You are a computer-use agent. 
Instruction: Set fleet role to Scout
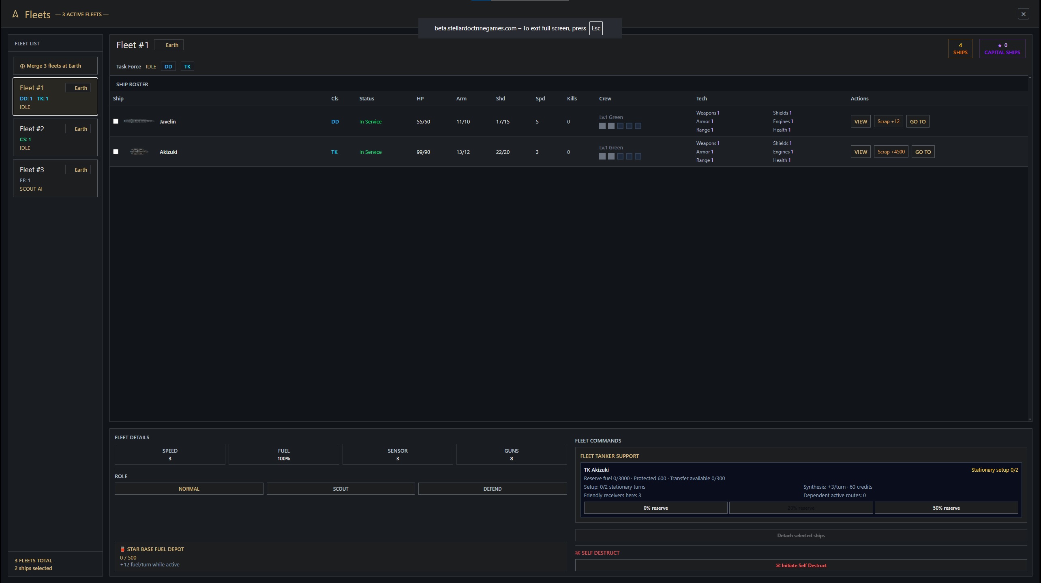[x=341, y=489]
